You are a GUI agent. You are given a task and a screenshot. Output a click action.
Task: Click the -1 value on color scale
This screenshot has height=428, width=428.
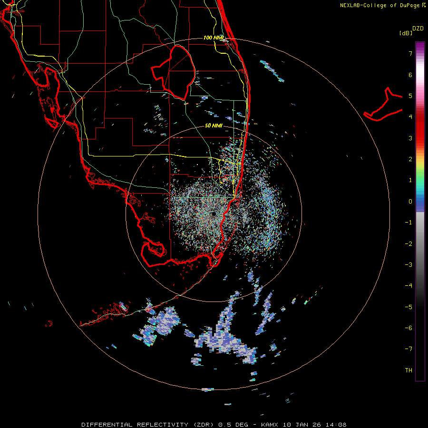click(x=409, y=223)
